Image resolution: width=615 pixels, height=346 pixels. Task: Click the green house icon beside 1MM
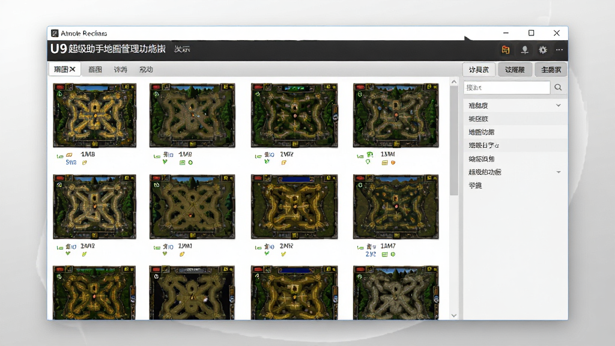coord(369,154)
